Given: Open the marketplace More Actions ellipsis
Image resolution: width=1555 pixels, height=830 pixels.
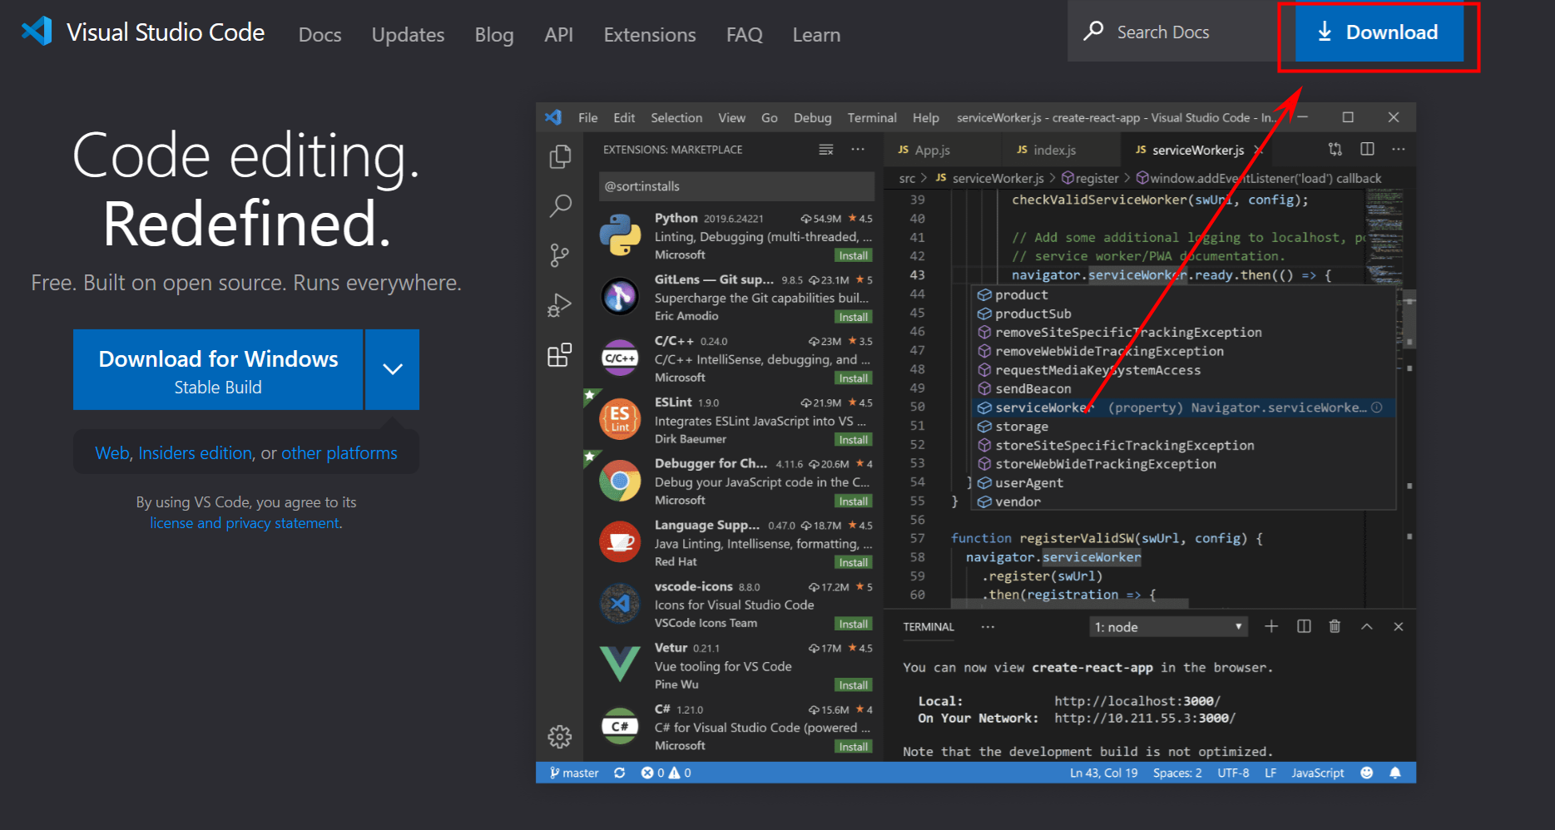Looking at the screenshot, I should point(858,150).
